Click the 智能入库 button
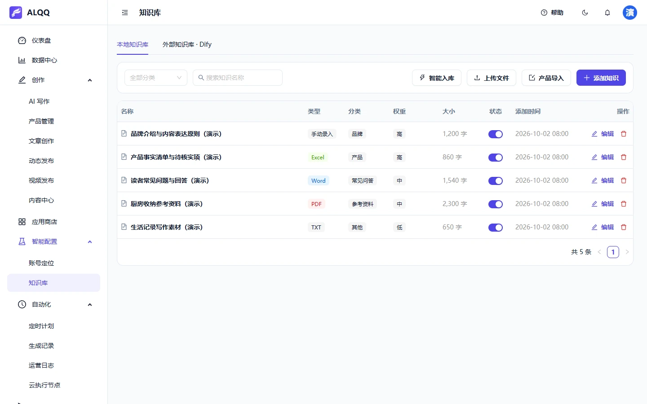The width and height of the screenshot is (647, 404). coord(437,78)
